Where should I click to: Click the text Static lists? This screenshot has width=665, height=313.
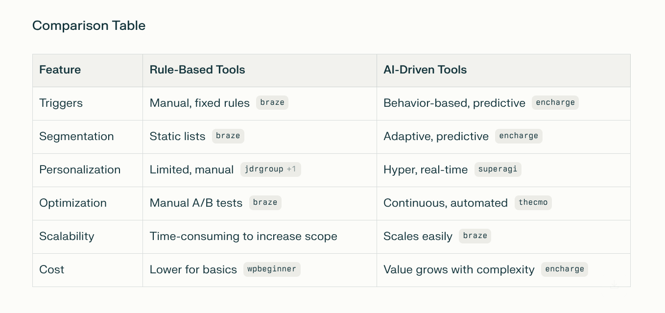click(177, 136)
